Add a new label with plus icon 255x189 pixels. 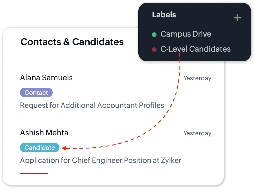point(237,18)
